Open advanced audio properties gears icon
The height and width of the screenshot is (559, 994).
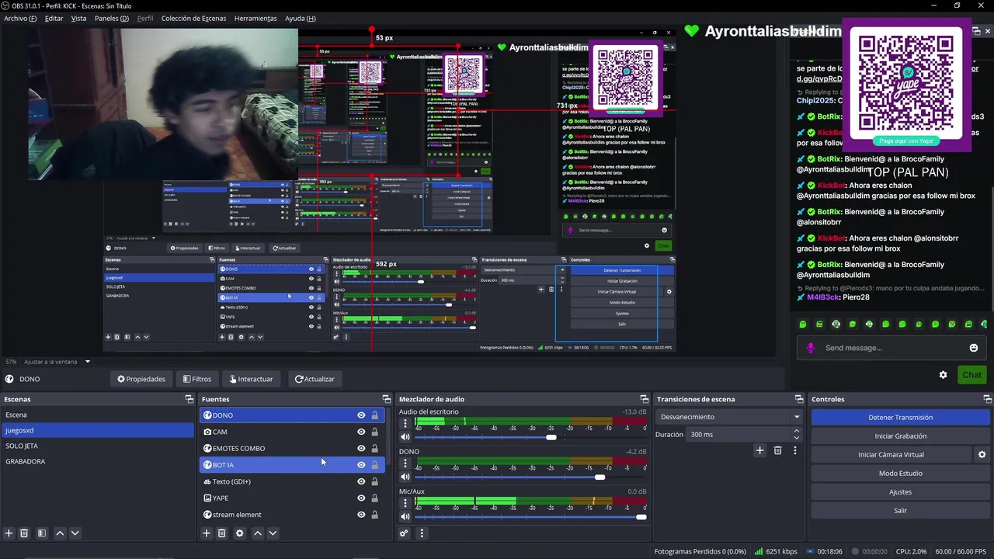[404, 533]
